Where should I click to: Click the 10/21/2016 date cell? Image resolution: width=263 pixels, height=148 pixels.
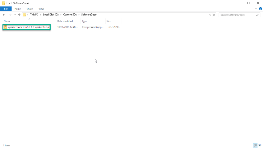67,27
